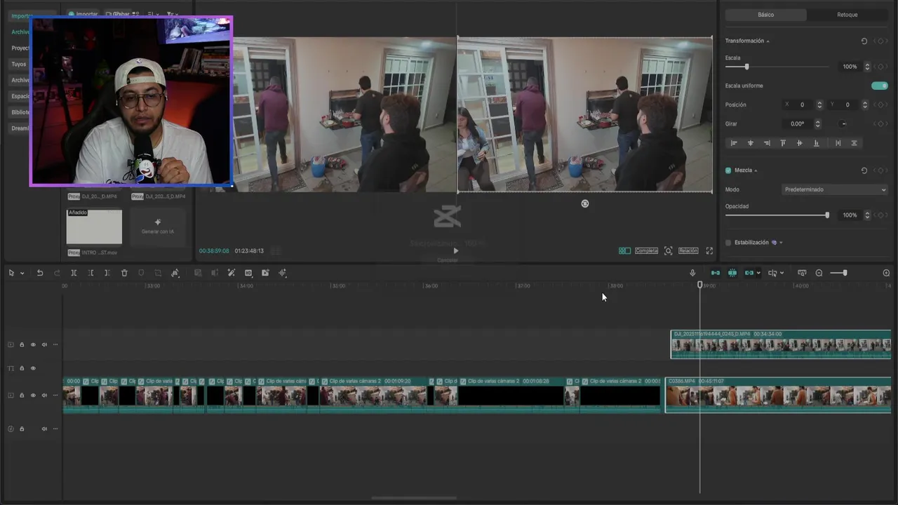Click the rotation dial knob
The height and width of the screenshot is (505, 898).
tap(844, 124)
